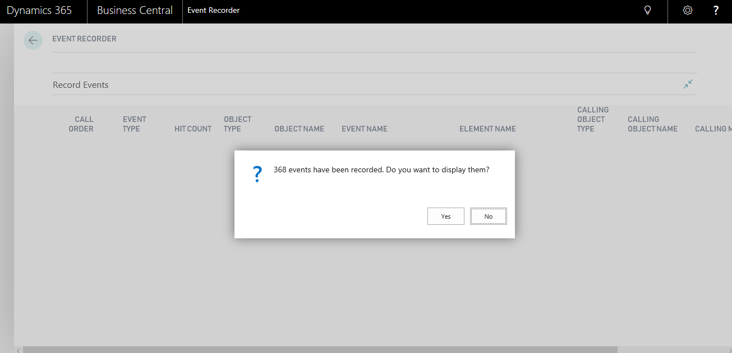Click the Hit Count column header
This screenshot has height=353, width=732.
pyautogui.click(x=192, y=129)
